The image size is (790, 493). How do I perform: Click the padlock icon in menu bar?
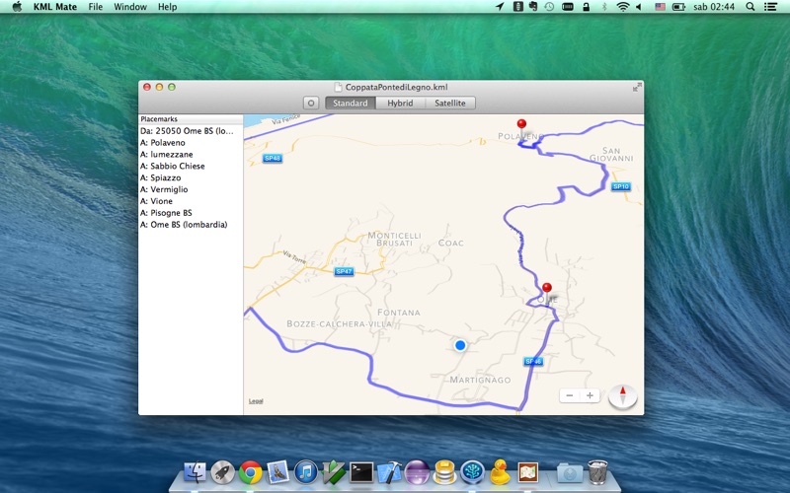pyautogui.click(x=586, y=7)
